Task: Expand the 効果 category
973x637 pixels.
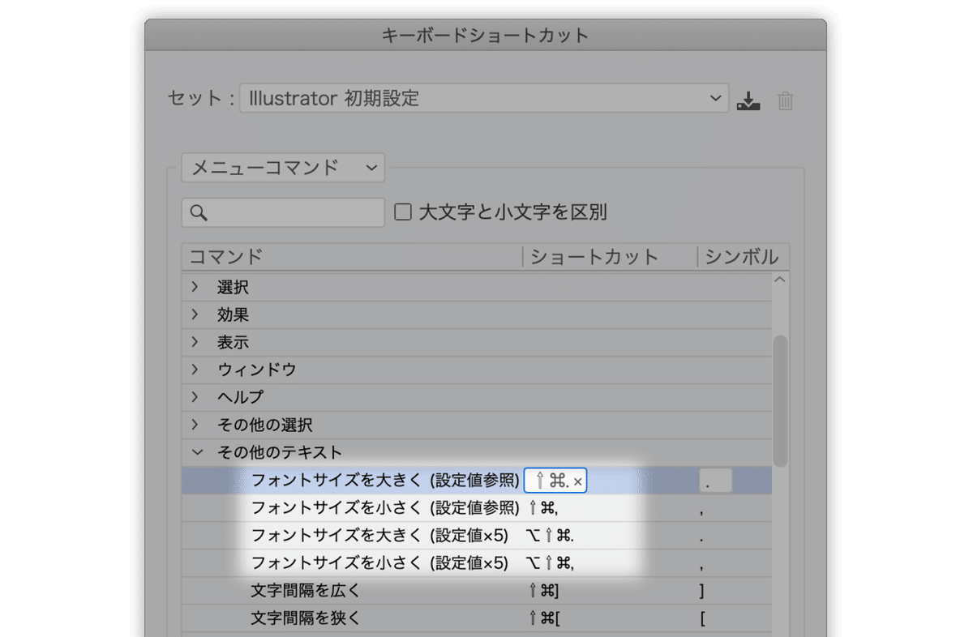Action: click(195, 314)
